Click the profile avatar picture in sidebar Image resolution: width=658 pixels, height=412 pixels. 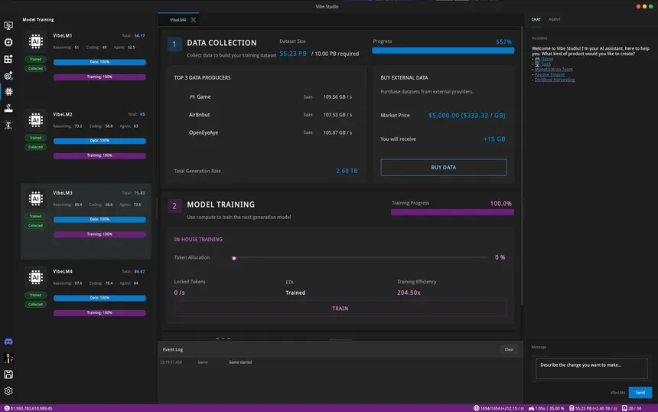click(x=8, y=358)
